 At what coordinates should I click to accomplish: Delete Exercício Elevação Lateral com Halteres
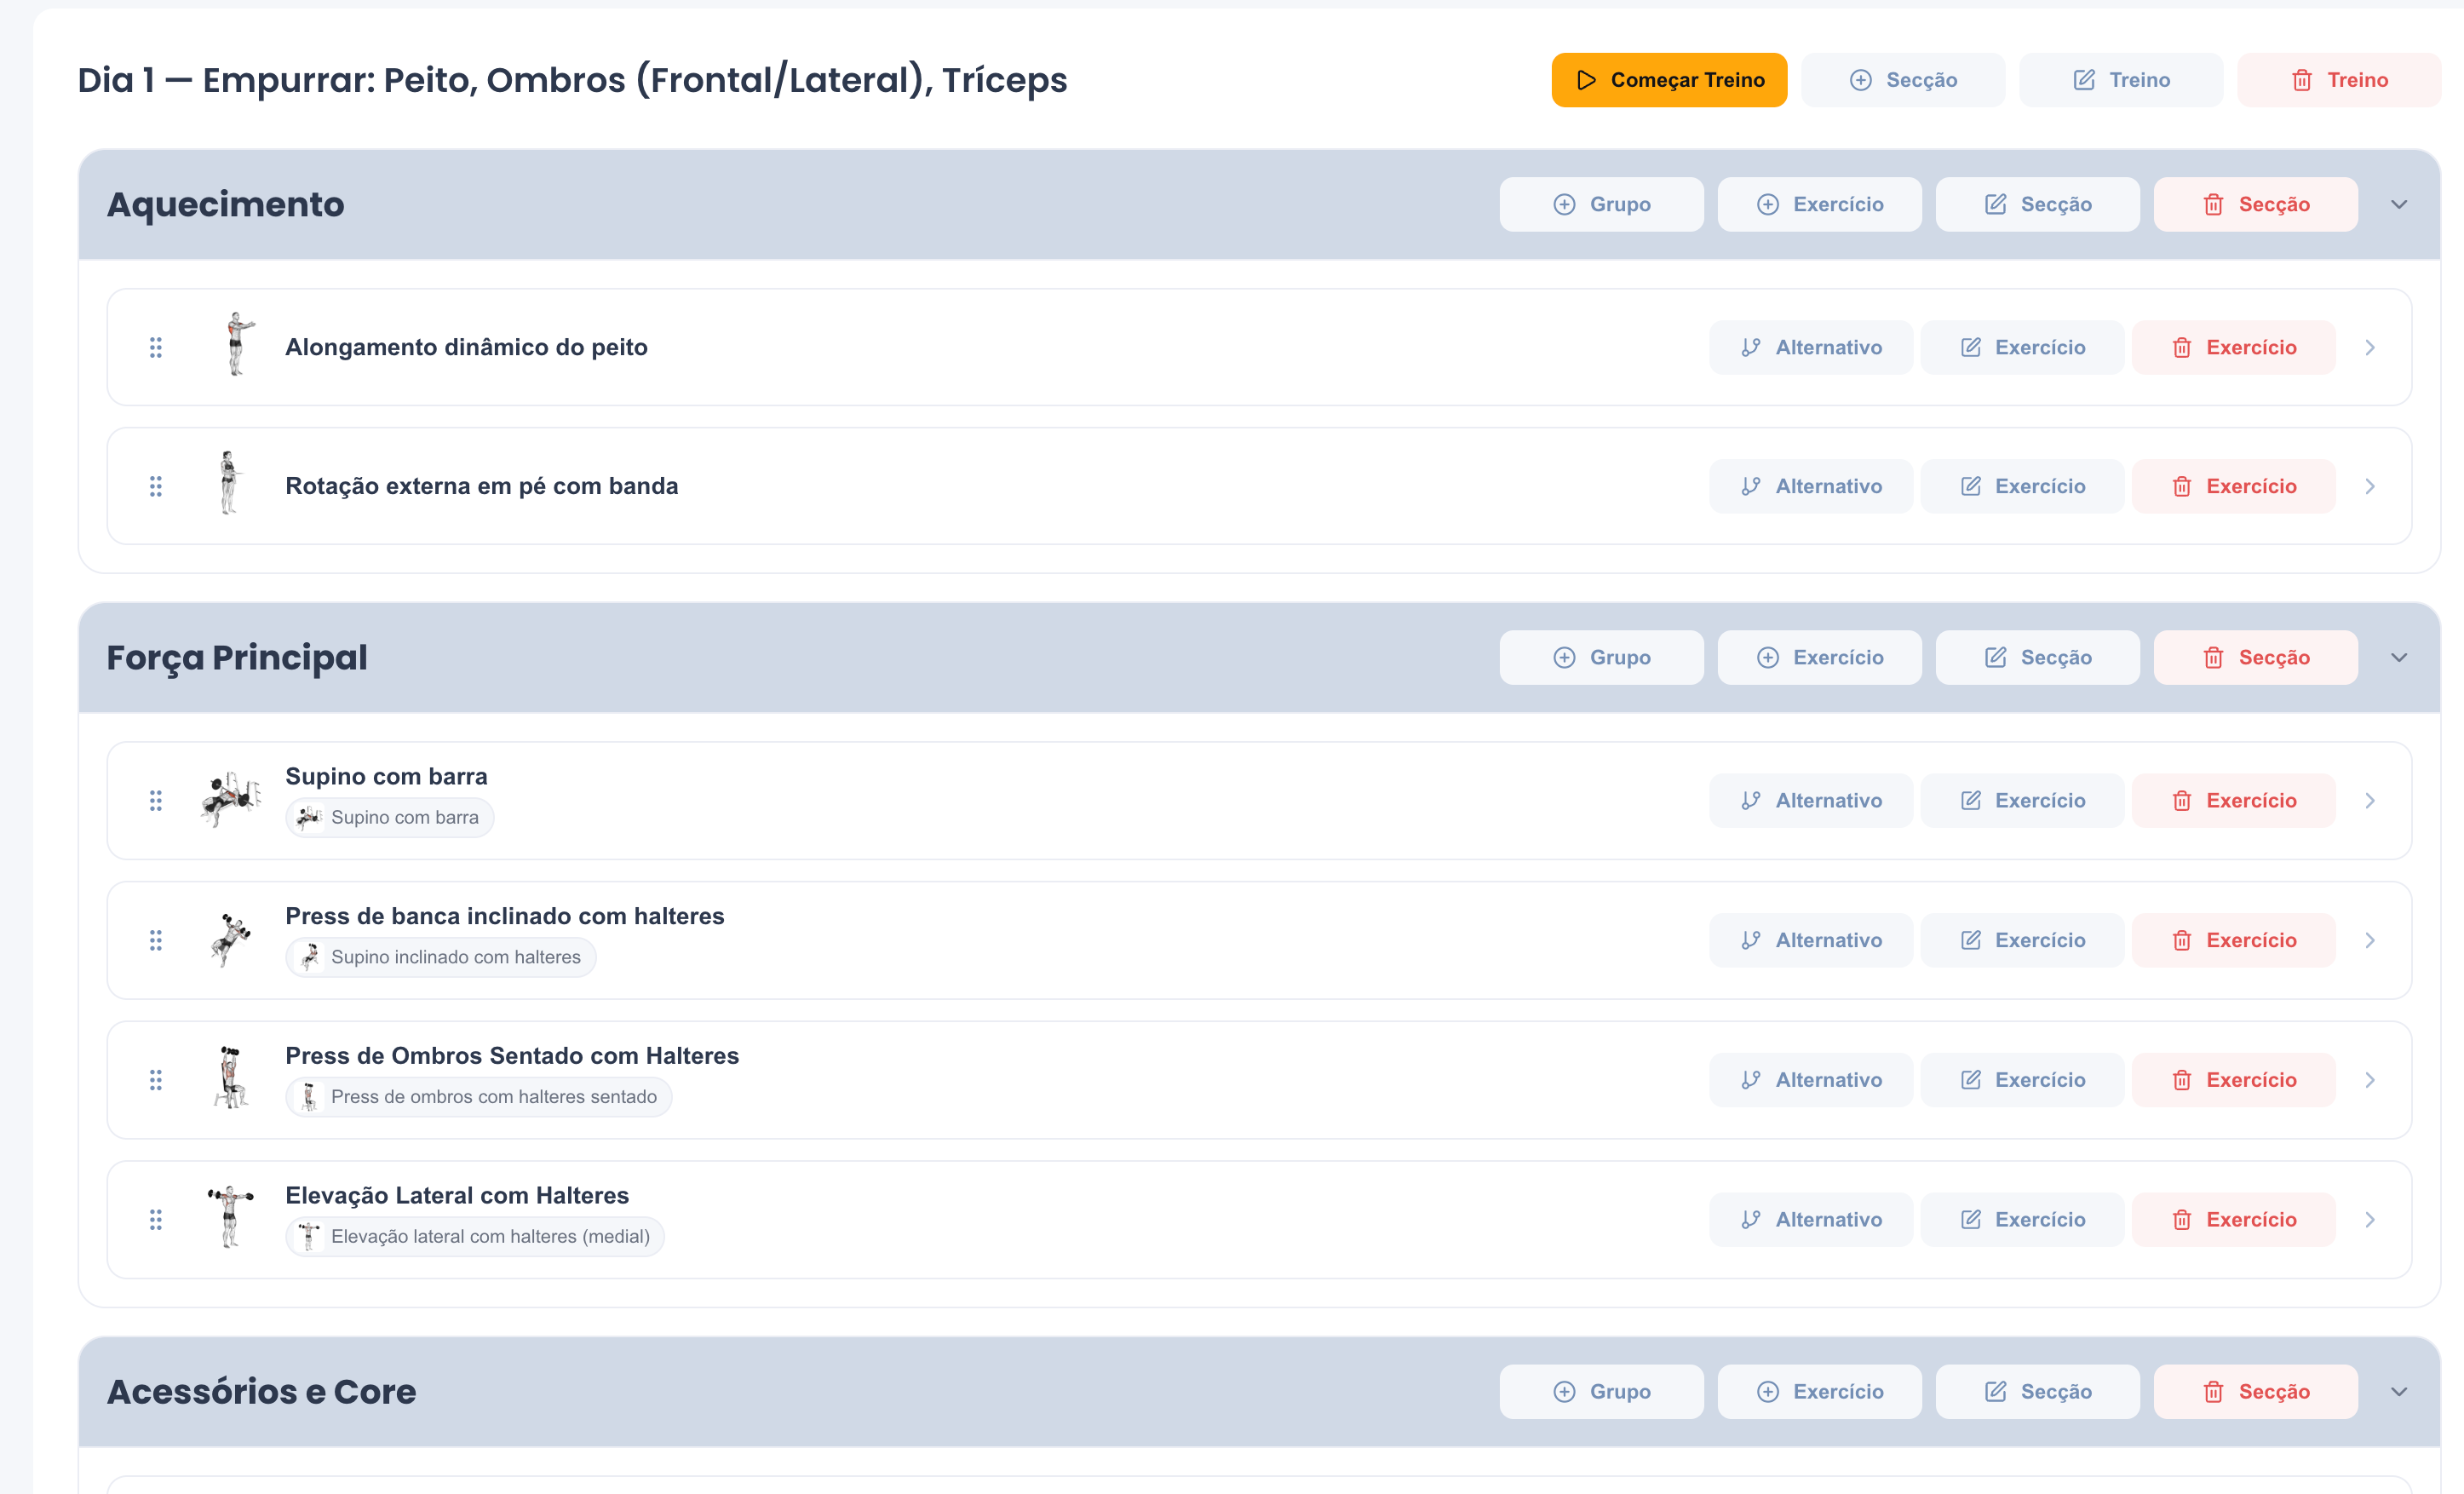2233,1219
